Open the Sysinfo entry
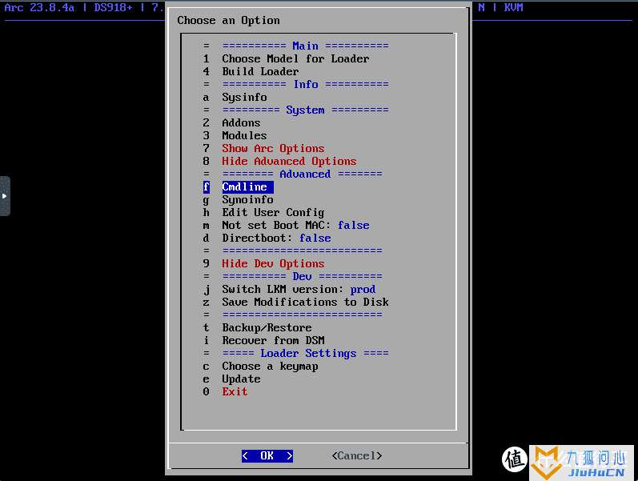The image size is (638, 481). tap(244, 98)
